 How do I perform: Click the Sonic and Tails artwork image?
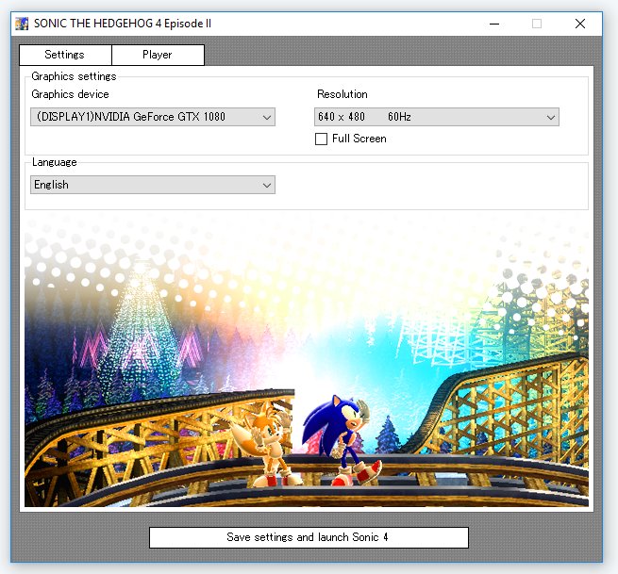click(x=307, y=359)
